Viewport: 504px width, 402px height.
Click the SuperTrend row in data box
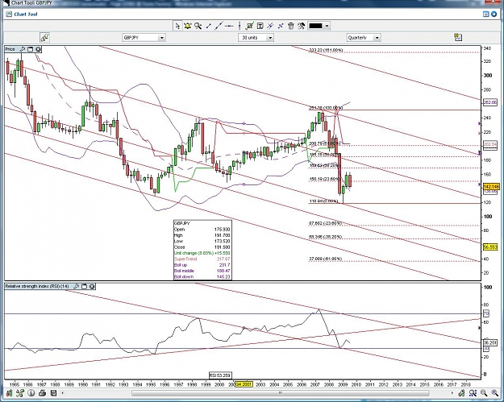tap(202, 259)
